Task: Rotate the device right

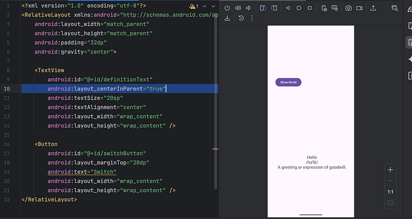Action: pos(274,8)
